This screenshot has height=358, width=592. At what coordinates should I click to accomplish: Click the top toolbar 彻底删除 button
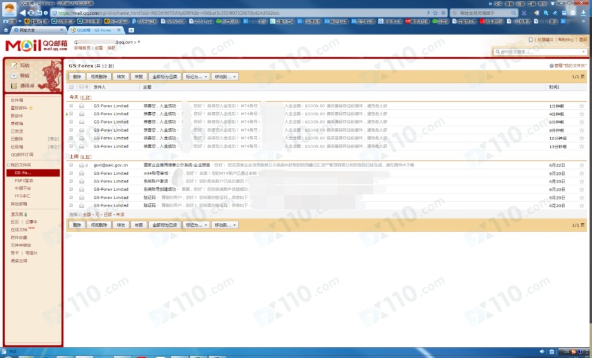(99, 76)
